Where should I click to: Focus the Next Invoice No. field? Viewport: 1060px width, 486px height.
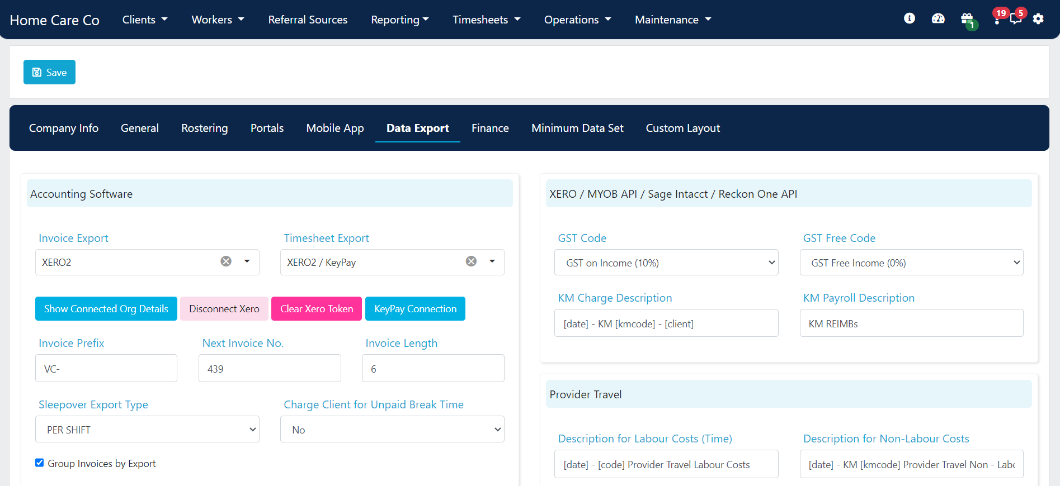pyautogui.click(x=270, y=368)
